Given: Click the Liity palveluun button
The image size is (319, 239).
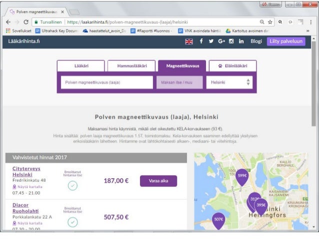Looking at the screenshot, I should tap(286, 41).
